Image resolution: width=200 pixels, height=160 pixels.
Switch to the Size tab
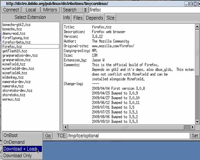click(x=110, y=18)
